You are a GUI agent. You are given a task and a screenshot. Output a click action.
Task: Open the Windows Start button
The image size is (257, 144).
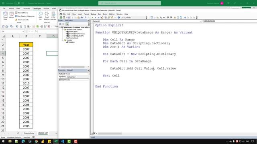pos(3,141)
